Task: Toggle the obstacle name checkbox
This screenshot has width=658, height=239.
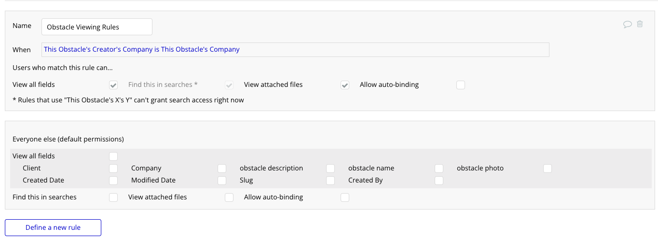Action: tap(439, 169)
